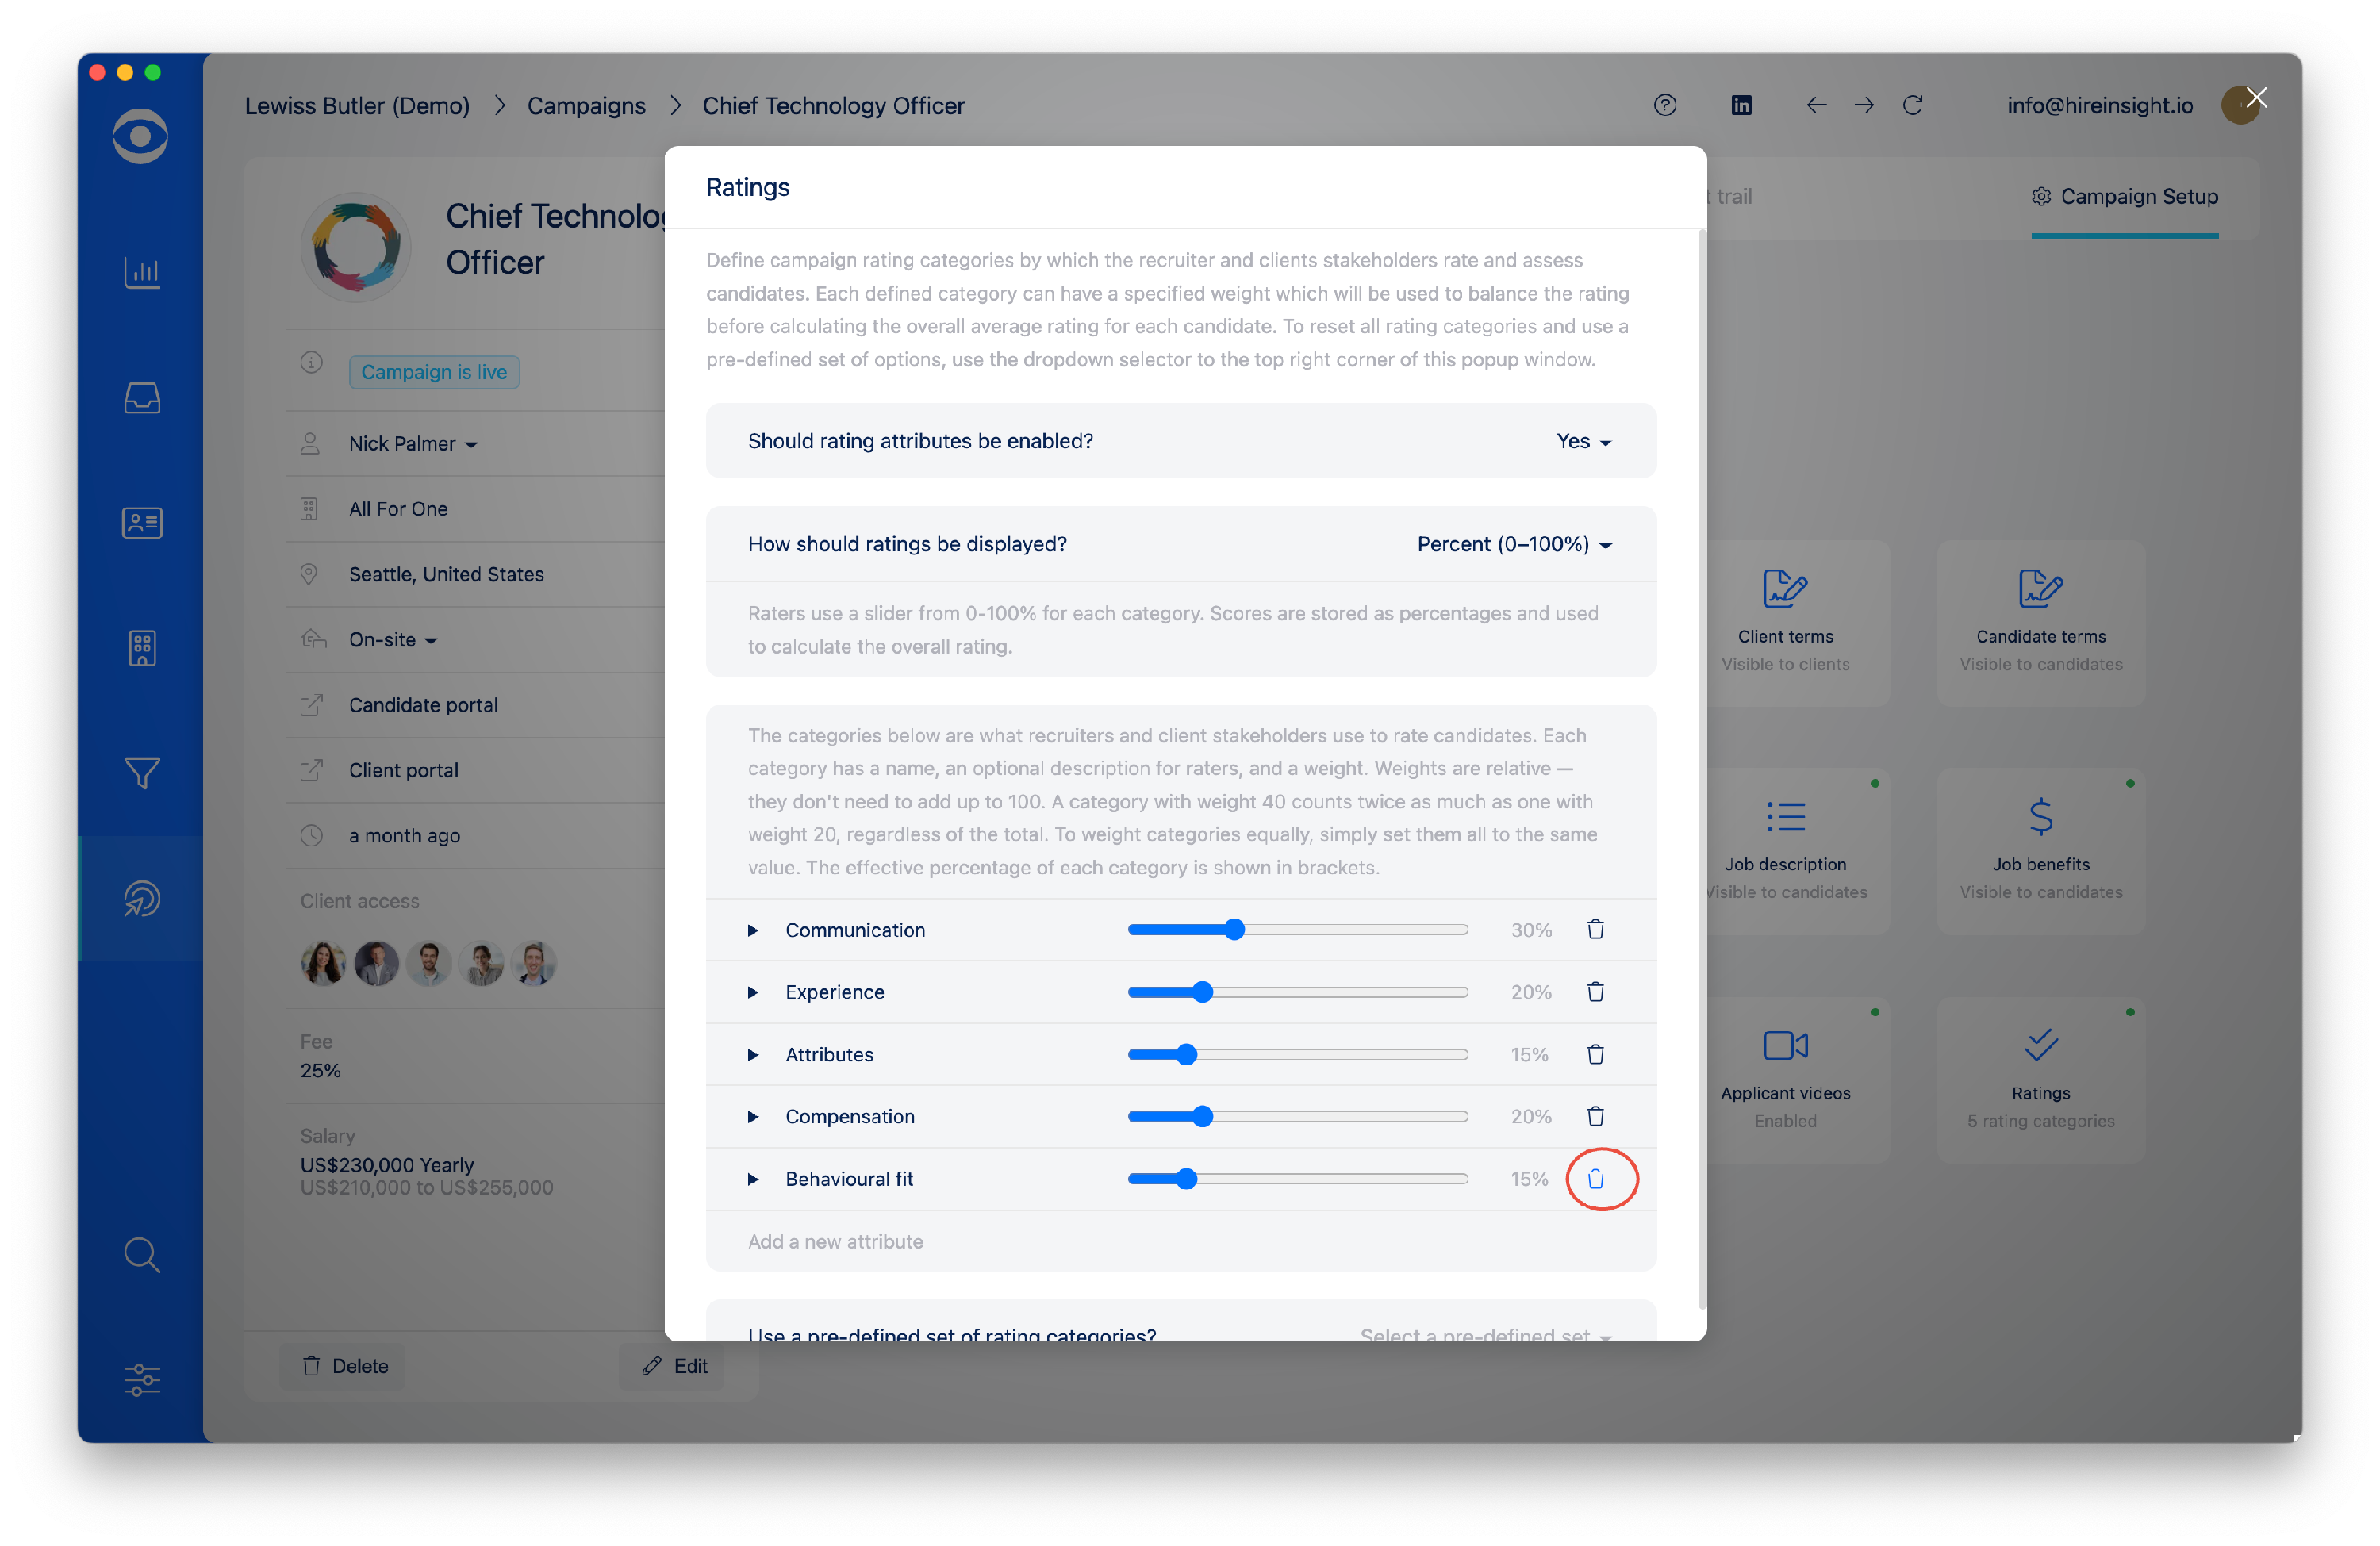Remove the Compensation rating category

pyautogui.click(x=1595, y=1116)
